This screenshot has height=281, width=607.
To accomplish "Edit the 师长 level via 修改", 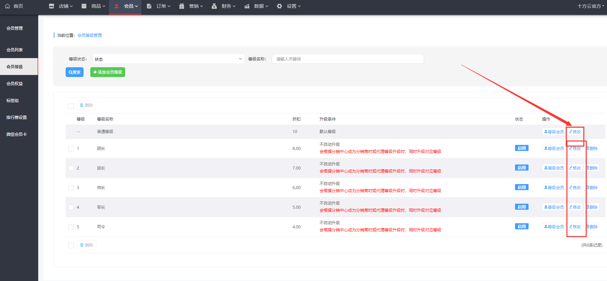I will click(575, 187).
